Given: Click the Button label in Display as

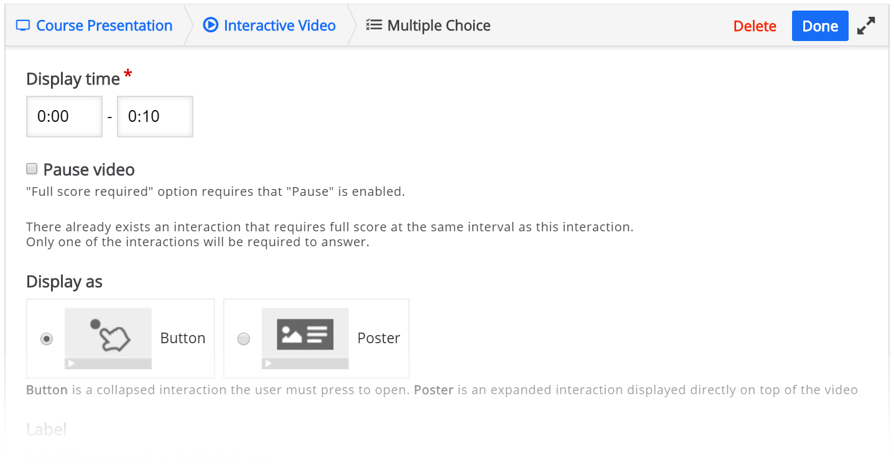Looking at the screenshot, I should point(183,338).
